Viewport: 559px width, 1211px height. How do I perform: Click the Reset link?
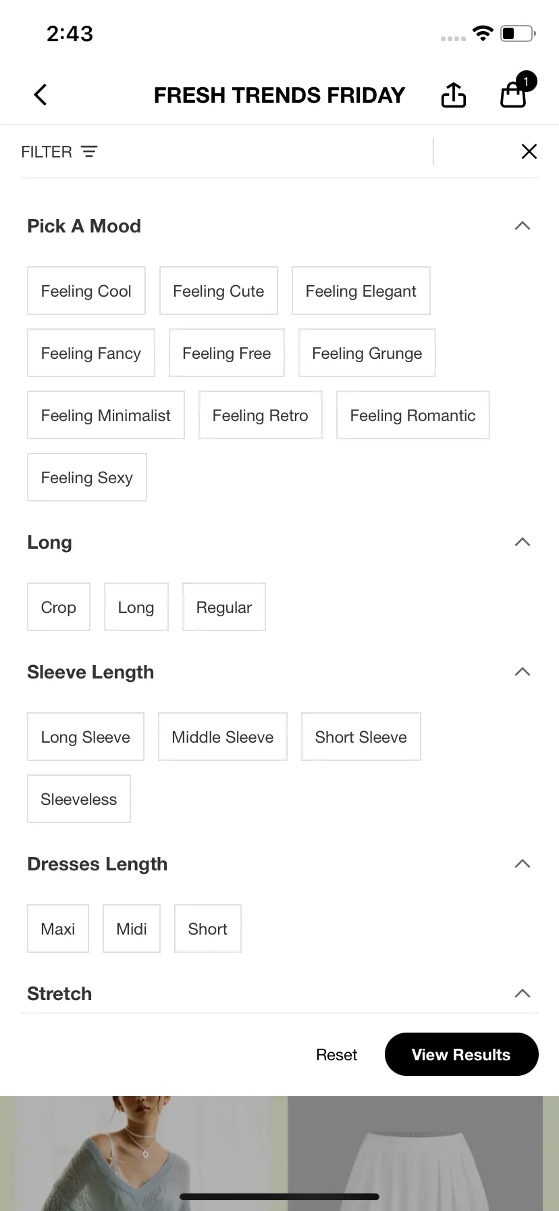point(336,1055)
